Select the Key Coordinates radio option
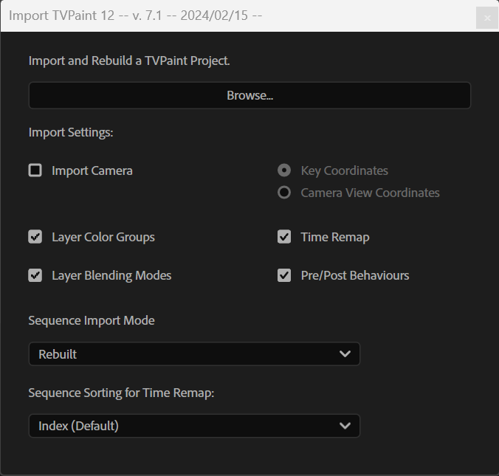Screen dimensions: 499x476 (284, 170)
